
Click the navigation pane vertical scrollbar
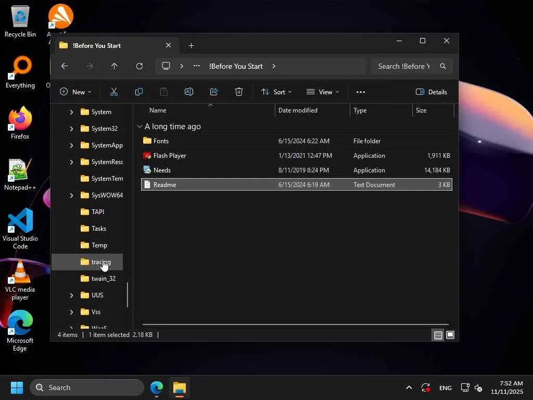(128, 294)
